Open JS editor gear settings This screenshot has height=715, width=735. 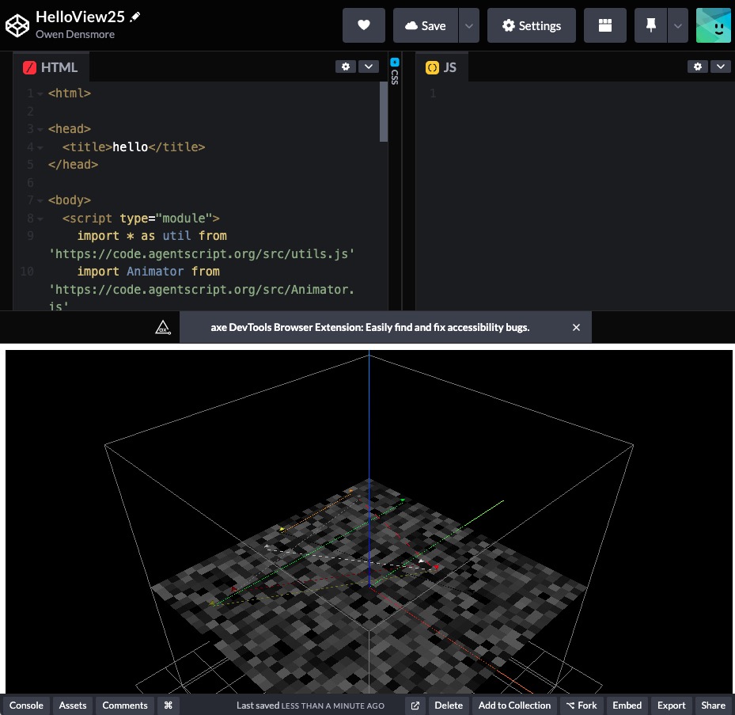coord(697,67)
